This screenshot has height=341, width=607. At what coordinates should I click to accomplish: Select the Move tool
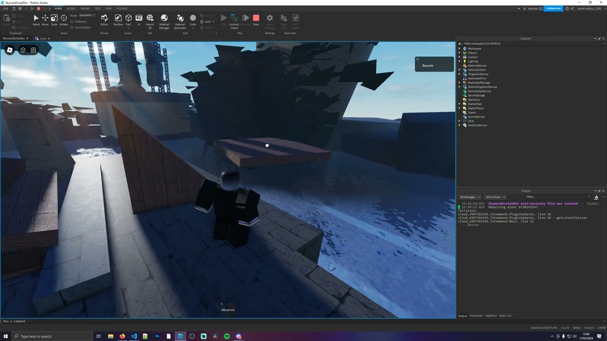coord(45,19)
